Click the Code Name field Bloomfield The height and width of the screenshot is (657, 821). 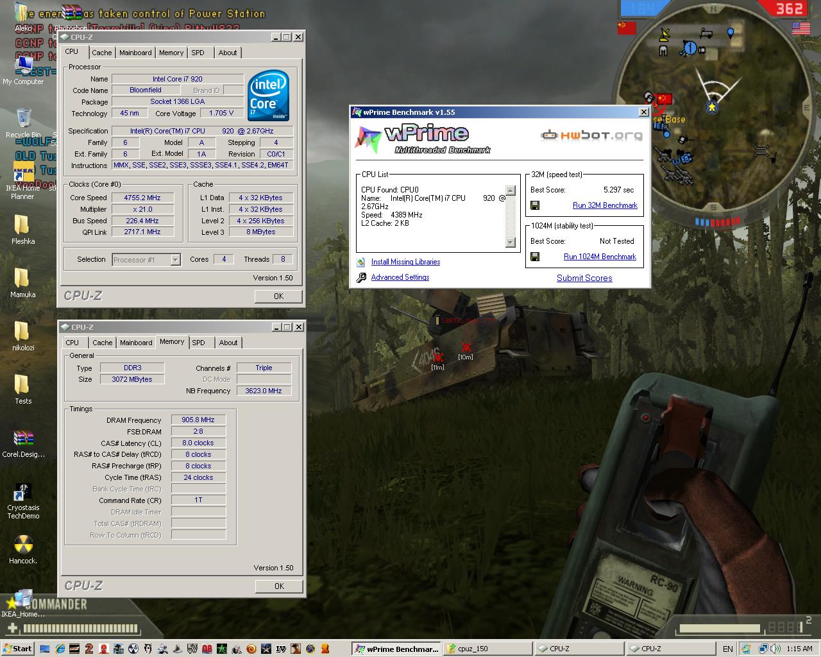pos(146,90)
